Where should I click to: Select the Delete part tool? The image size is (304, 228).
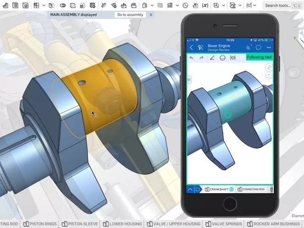pos(92,5)
